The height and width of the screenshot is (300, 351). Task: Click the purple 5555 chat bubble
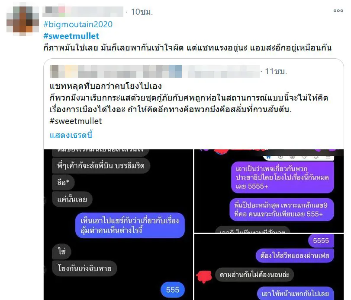(321, 240)
